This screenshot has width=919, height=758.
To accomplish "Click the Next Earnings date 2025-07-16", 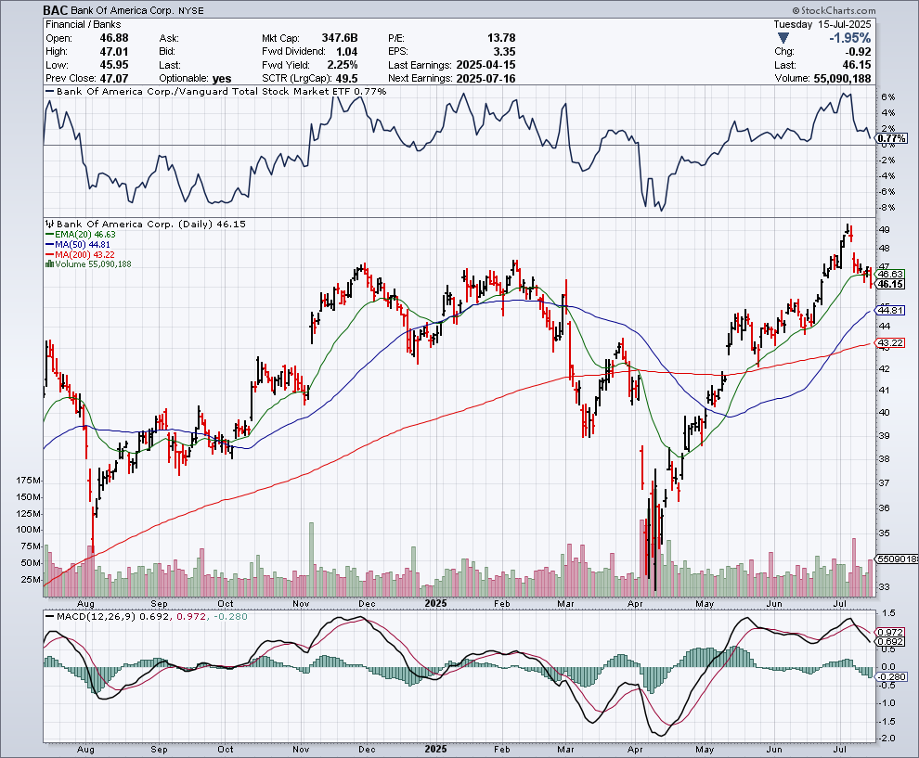I will pos(485,79).
